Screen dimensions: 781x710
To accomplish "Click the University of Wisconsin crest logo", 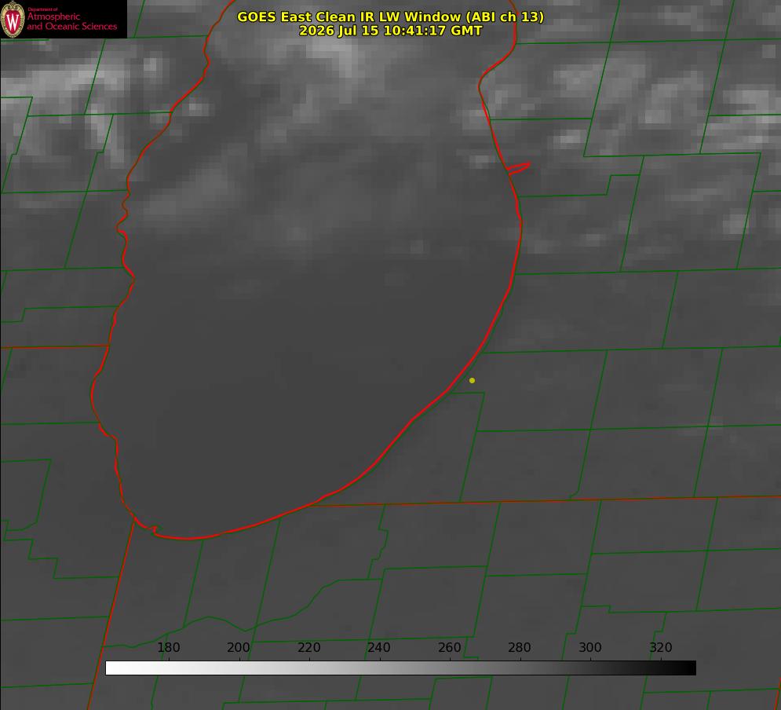I will (x=13, y=20).
